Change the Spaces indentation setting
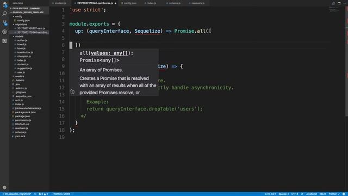Viewport: 348px width, 196px height. pos(284,194)
